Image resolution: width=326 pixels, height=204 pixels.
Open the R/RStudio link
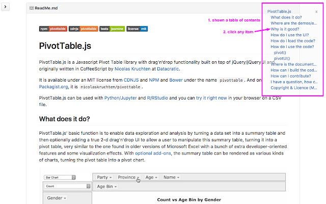157,98
